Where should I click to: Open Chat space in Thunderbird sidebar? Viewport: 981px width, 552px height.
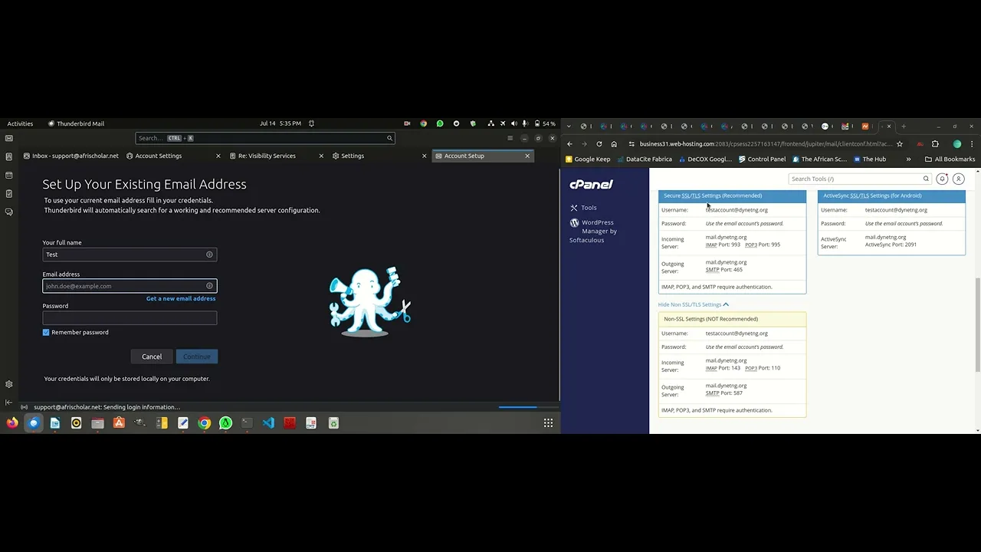pos(8,212)
